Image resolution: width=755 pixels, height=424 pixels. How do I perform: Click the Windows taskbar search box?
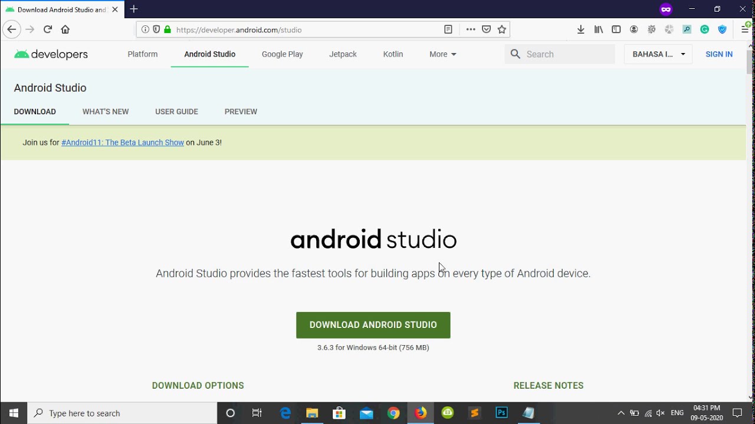(123, 413)
